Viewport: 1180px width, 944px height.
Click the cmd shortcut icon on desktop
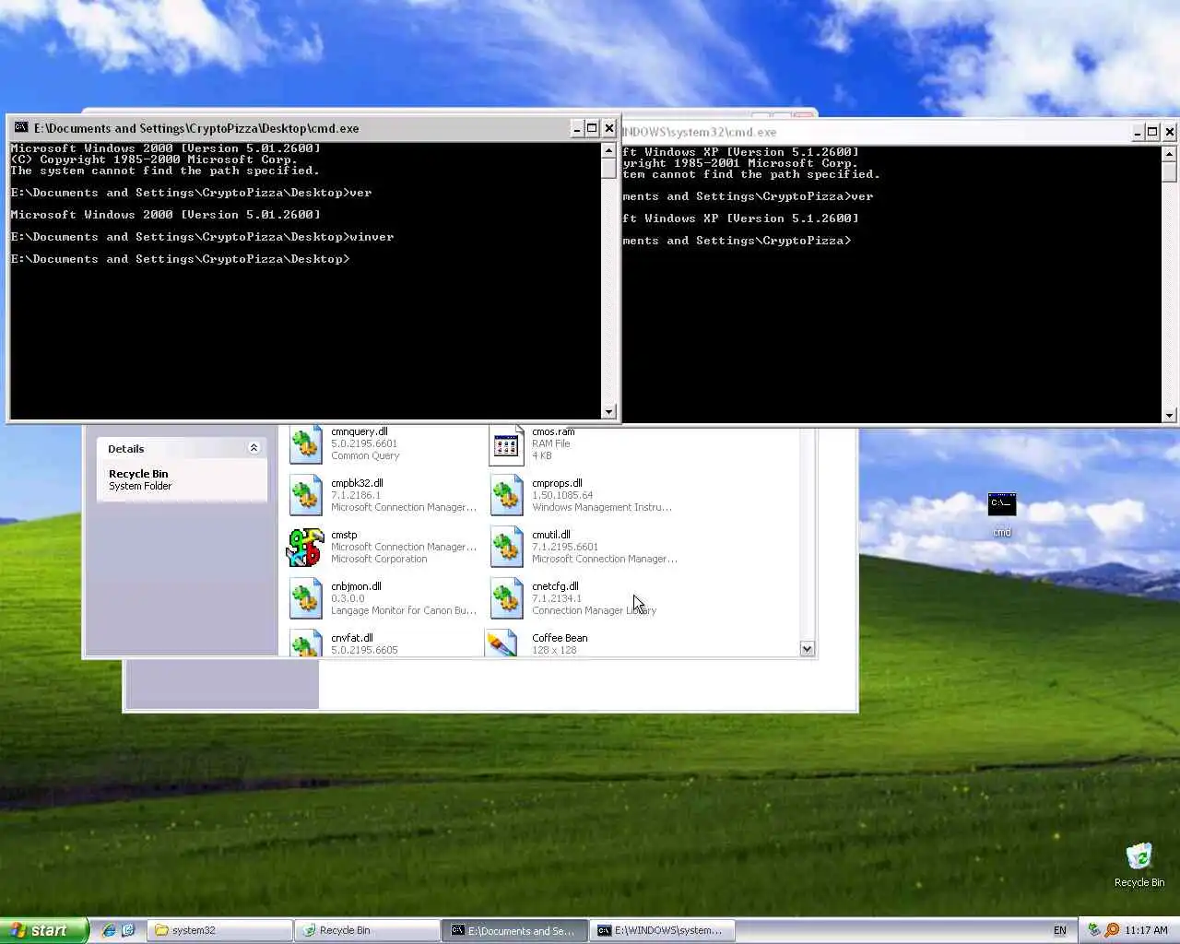[1002, 504]
